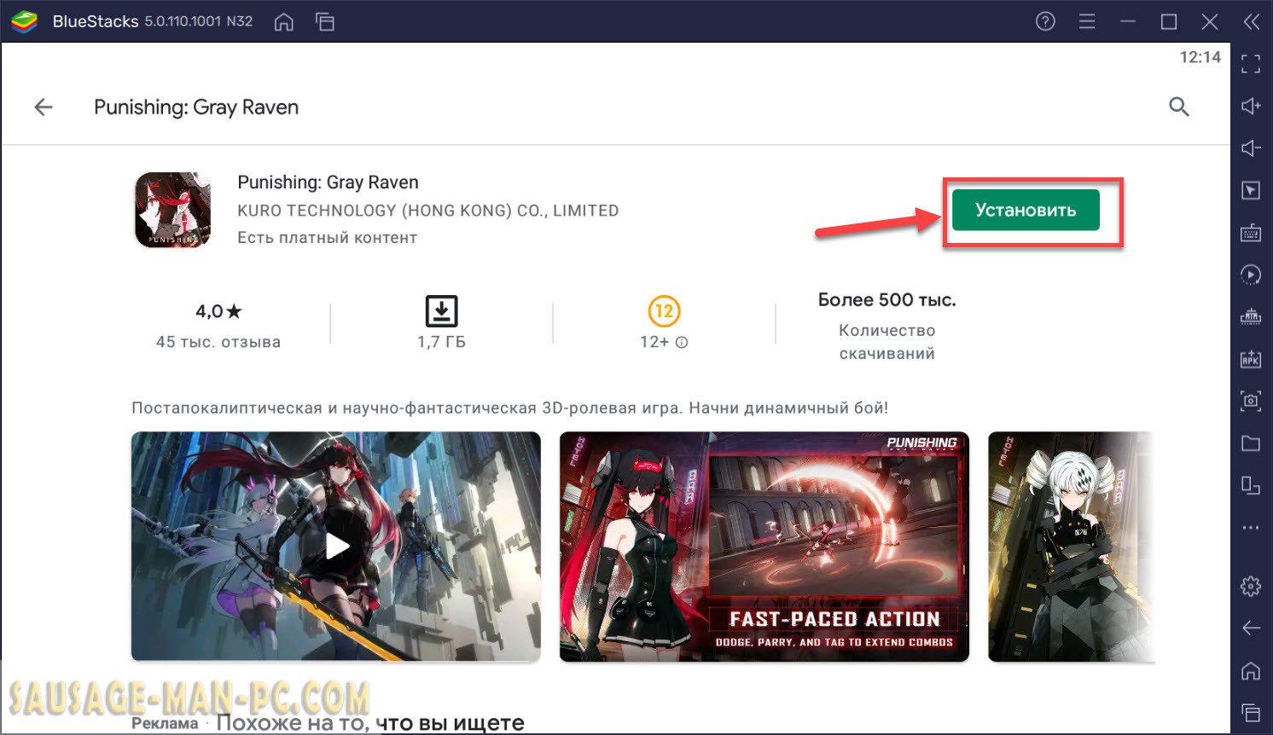The image size is (1273, 735).
Task: Toggle the lock cursor sidebar icon
Action: tap(1251, 190)
